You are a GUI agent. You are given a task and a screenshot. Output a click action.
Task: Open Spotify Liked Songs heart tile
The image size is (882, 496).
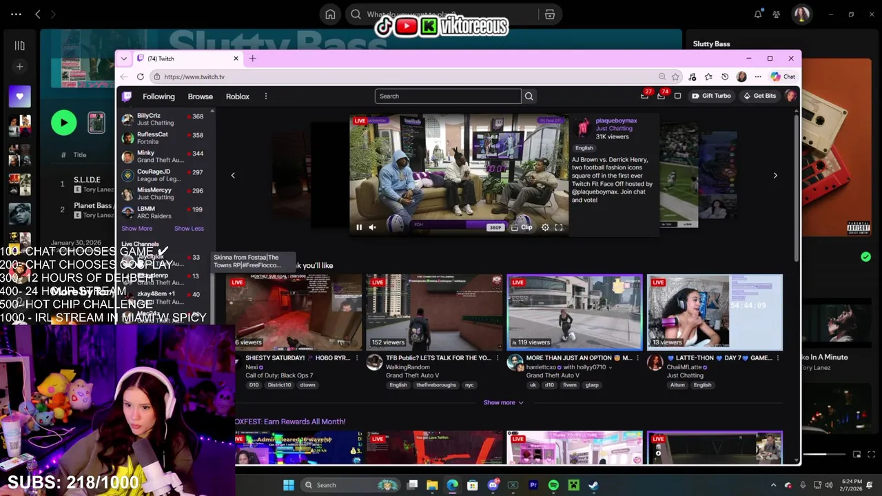19,96
